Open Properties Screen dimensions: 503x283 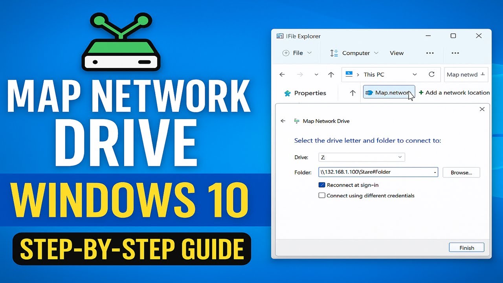click(310, 93)
